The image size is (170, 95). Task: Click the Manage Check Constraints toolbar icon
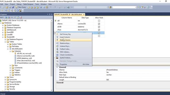click(18, 11)
